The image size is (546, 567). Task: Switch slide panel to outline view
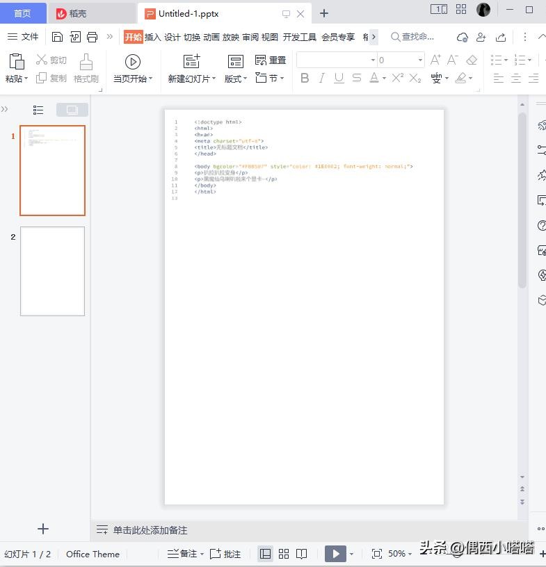(38, 110)
